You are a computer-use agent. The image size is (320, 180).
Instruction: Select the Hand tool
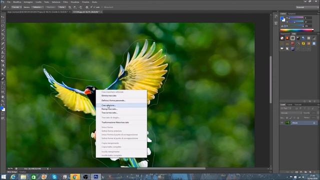coord(2,96)
